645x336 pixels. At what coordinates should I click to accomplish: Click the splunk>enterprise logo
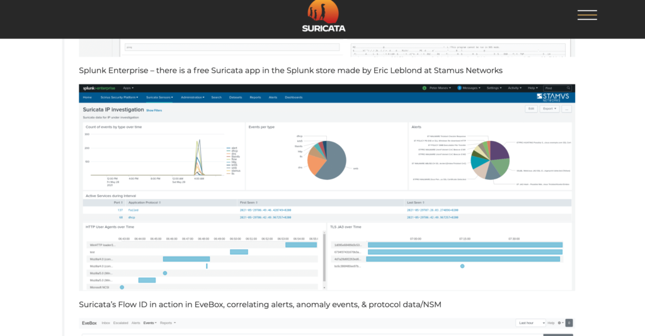coord(99,88)
